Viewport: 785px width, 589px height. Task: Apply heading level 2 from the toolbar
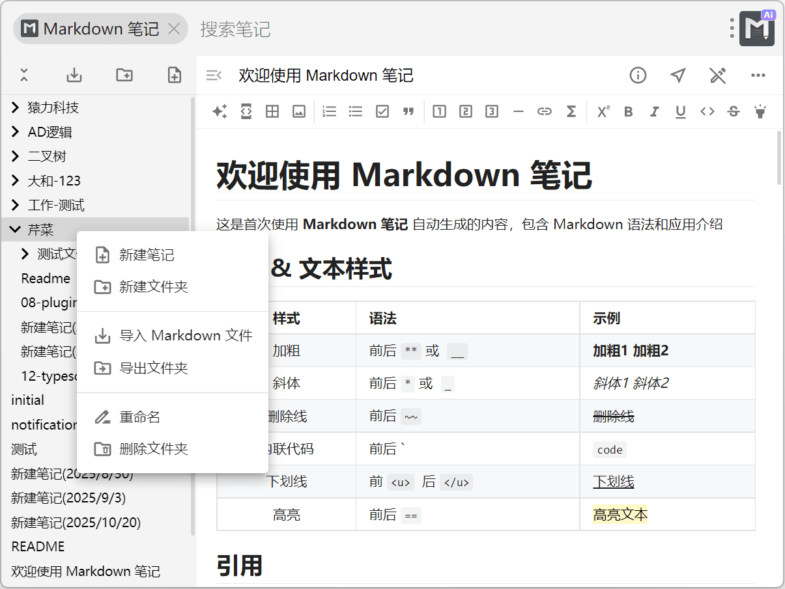coord(465,111)
